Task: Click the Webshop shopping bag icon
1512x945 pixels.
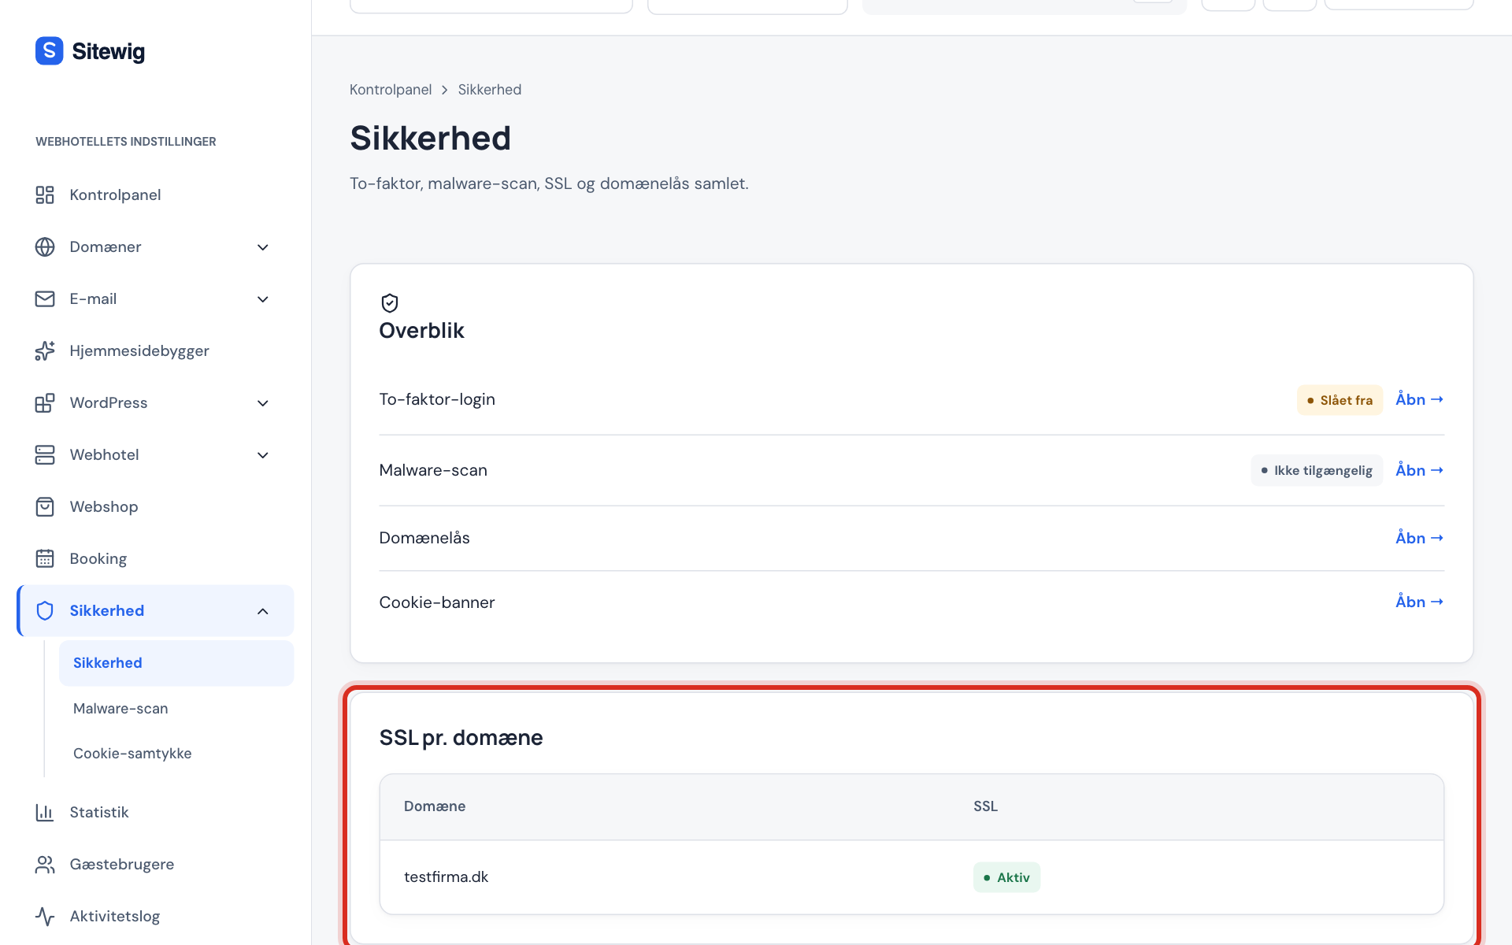Action: 45,506
